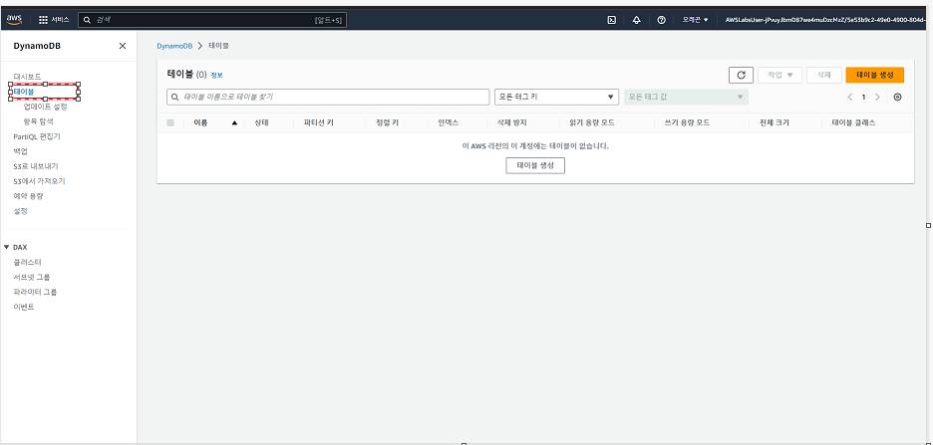Open S3에서 가져오기 sidebar item
Screen dimensions: 933x445
(x=39, y=181)
